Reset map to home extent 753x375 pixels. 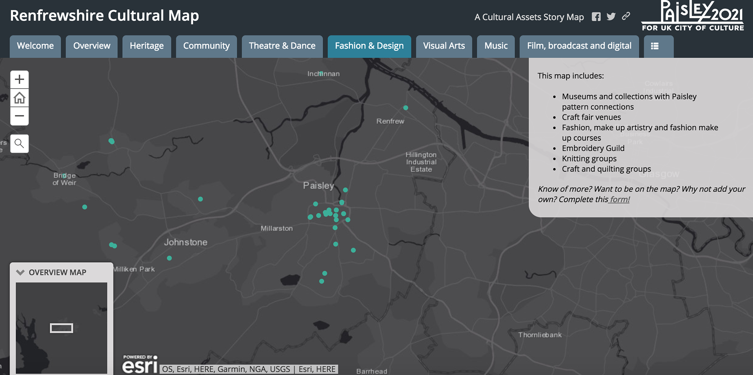pos(19,98)
